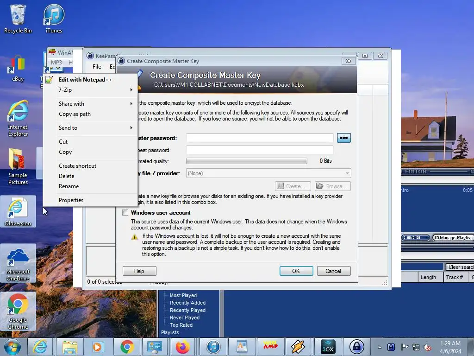This screenshot has height=356, width=474.
Task: Open Internet Explorer from the taskbar
Action: click(40, 347)
